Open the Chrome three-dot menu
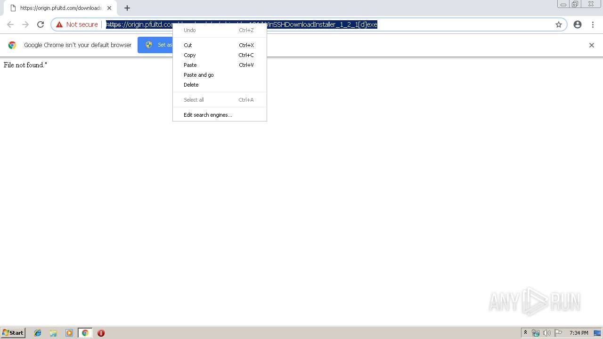The height and width of the screenshot is (339, 603). [x=593, y=24]
